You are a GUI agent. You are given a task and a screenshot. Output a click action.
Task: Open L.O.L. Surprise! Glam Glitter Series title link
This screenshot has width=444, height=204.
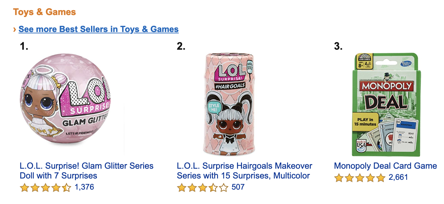click(86, 171)
